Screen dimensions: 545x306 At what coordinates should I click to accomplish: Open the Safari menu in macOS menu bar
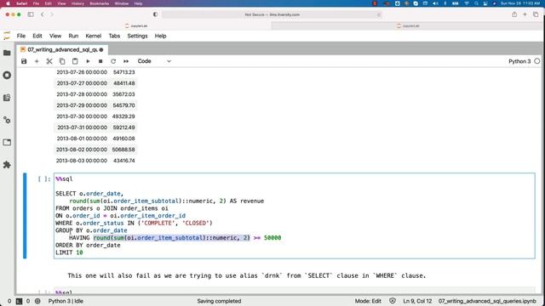click(x=21, y=3)
